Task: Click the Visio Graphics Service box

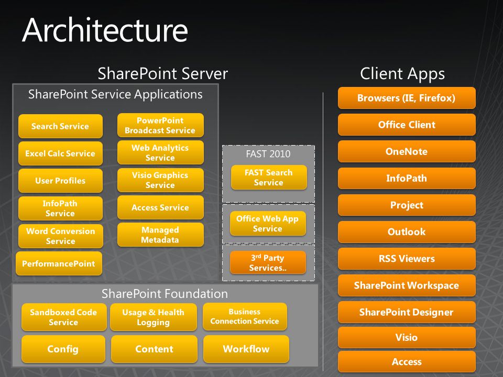Action: [160, 180]
